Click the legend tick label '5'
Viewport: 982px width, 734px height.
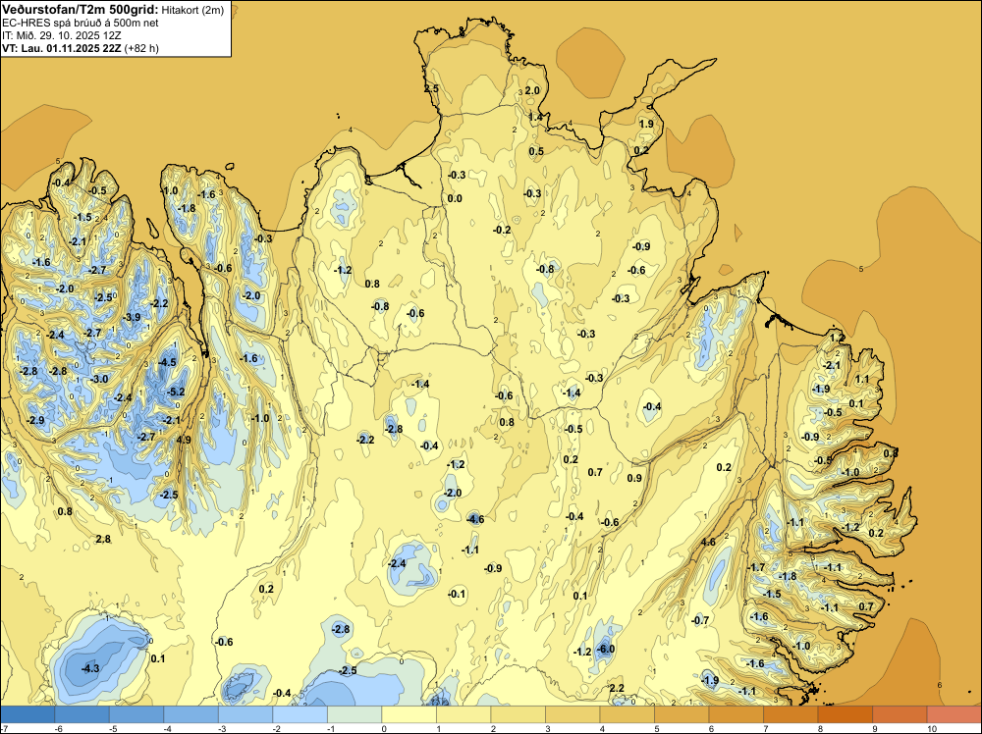pyautogui.click(x=656, y=728)
